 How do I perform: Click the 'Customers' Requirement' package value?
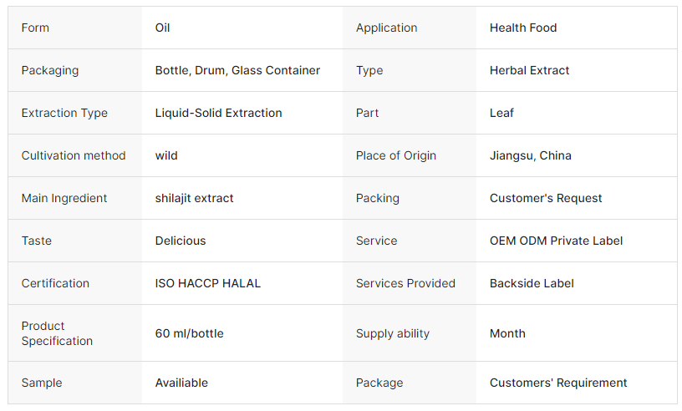pyautogui.click(x=558, y=383)
